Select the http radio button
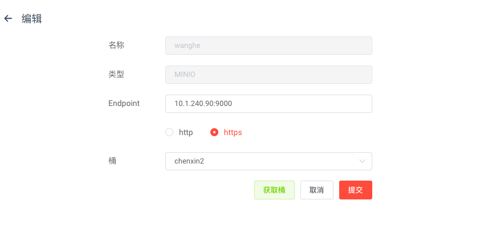 coord(169,132)
